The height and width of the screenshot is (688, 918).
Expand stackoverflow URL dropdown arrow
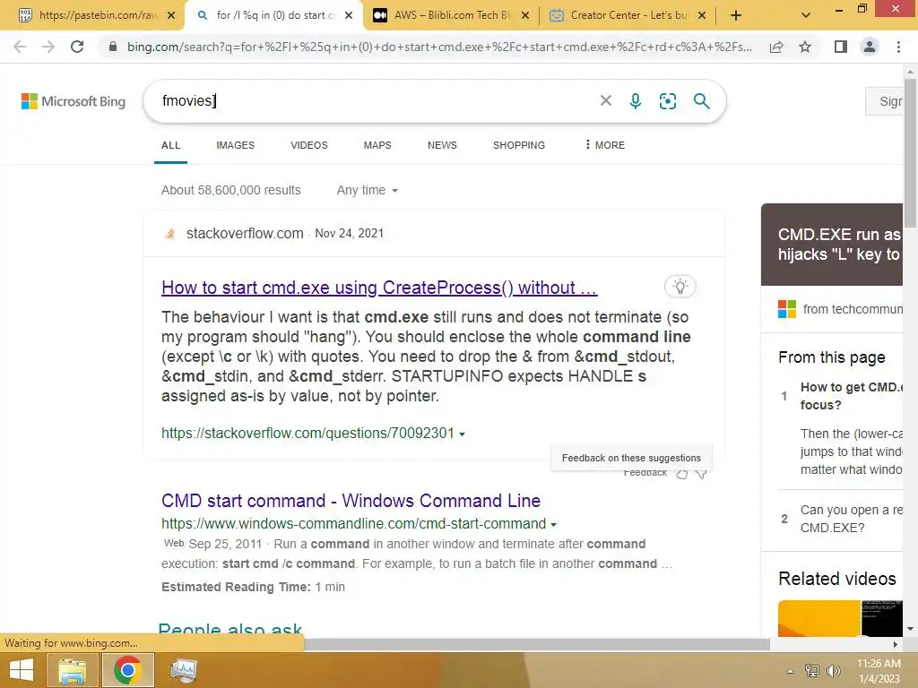click(x=463, y=434)
